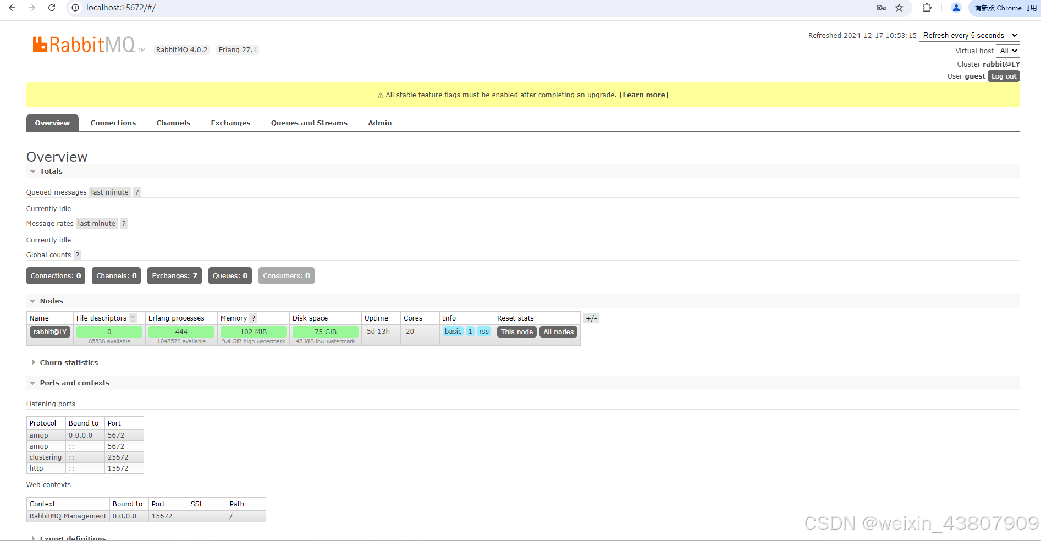The height and width of the screenshot is (541, 1041).
Task: Click the Memory 102 MiB green bar
Action: (x=254, y=332)
